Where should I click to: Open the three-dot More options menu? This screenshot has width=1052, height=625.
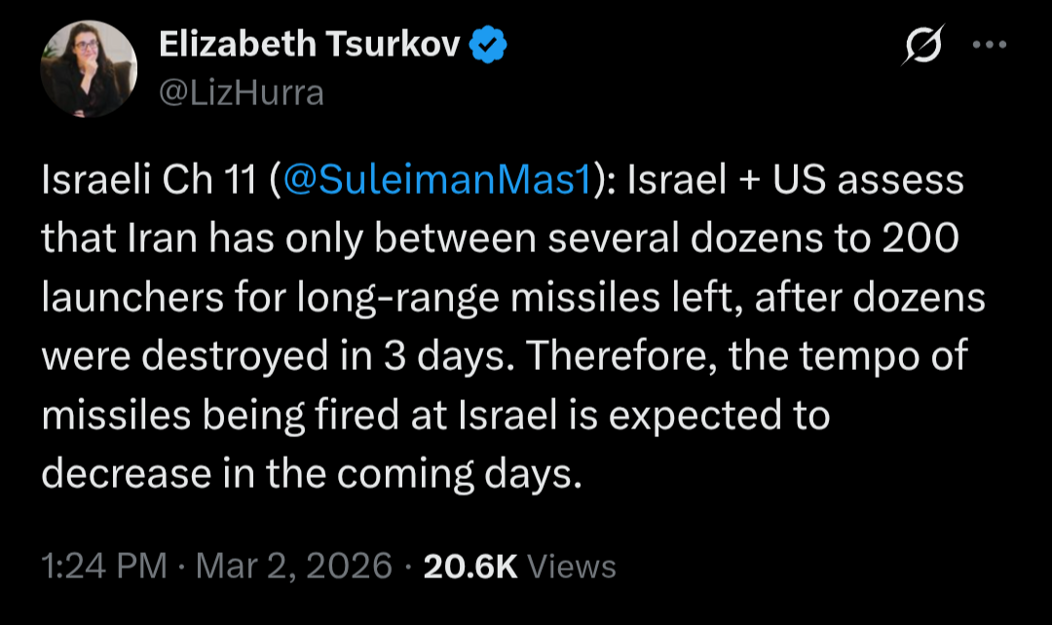coord(989,45)
